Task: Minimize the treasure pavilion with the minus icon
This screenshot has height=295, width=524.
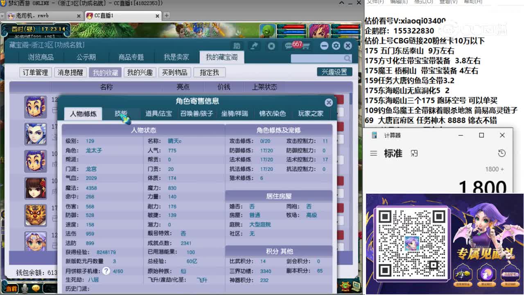Action: click(324, 45)
